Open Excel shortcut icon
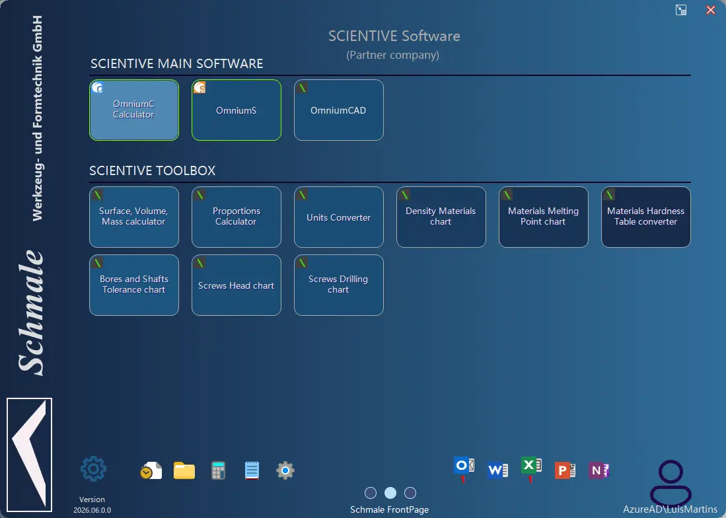726x518 pixels. (x=531, y=466)
